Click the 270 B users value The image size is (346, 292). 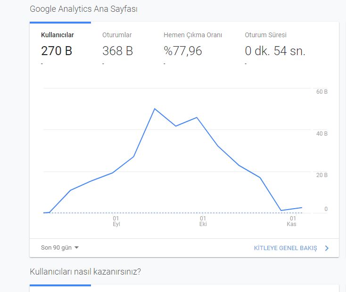click(x=57, y=51)
